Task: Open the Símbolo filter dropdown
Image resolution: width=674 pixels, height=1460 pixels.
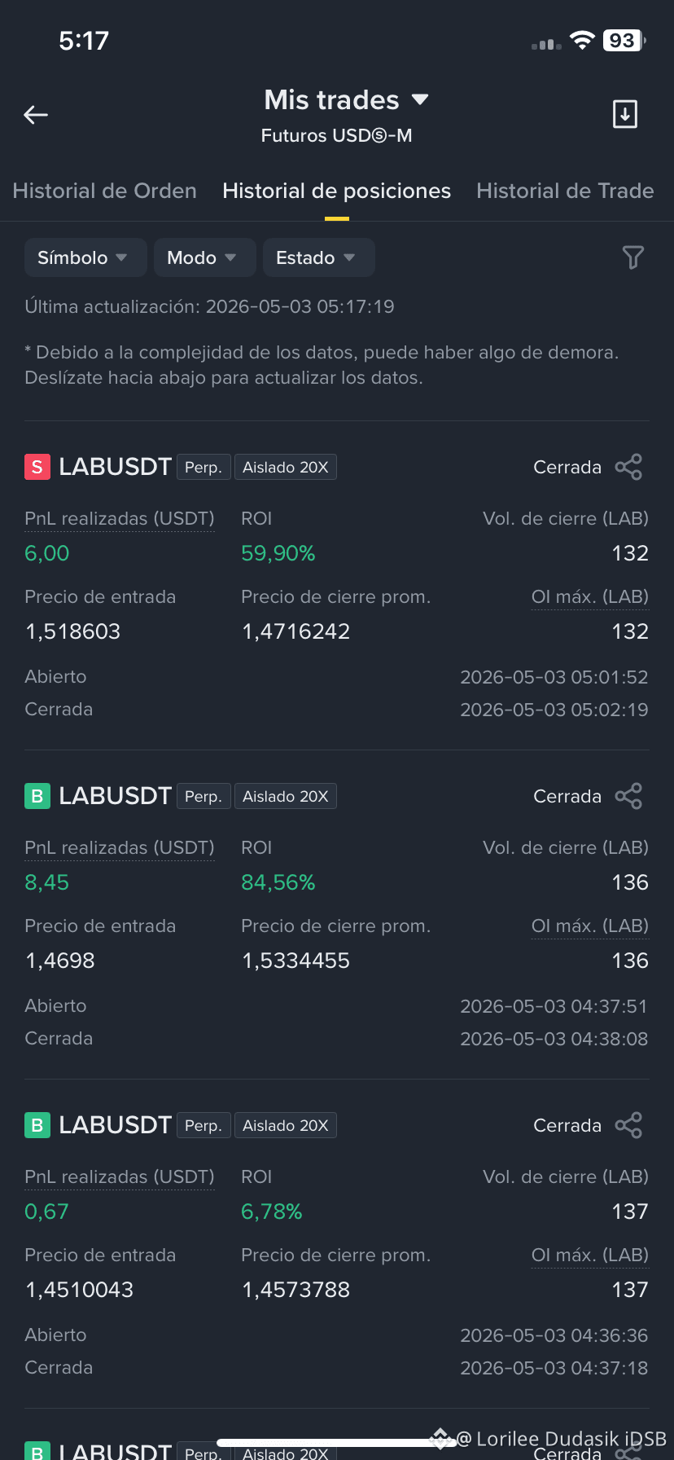Action: coord(85,257)
